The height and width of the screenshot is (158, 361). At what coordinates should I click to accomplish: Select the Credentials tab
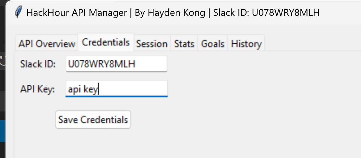coord(106,42)
